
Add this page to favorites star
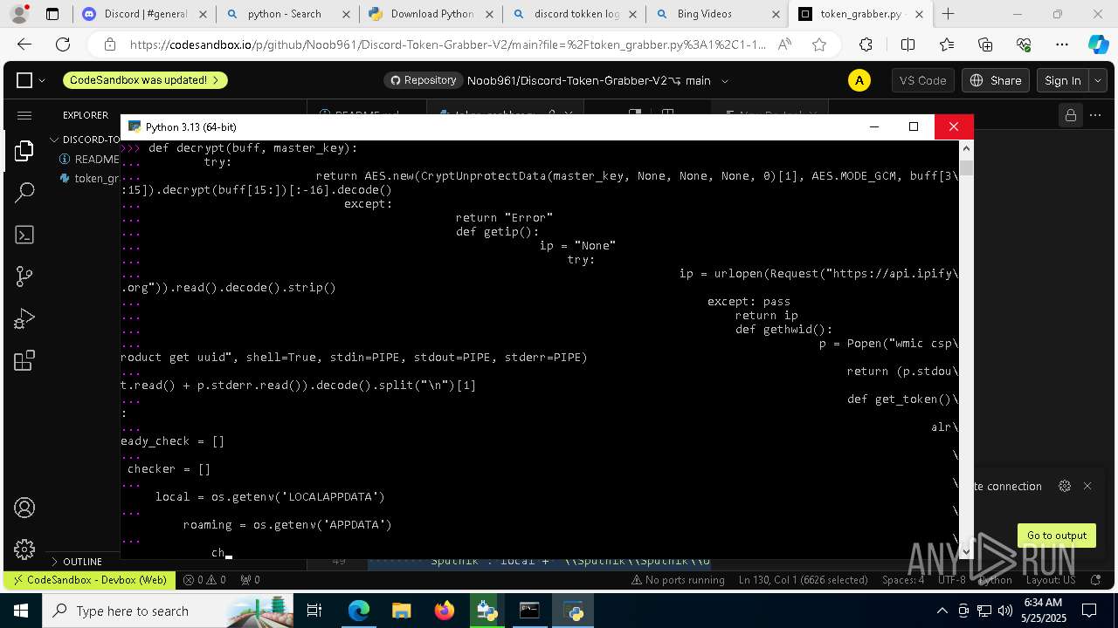(818, 44)
